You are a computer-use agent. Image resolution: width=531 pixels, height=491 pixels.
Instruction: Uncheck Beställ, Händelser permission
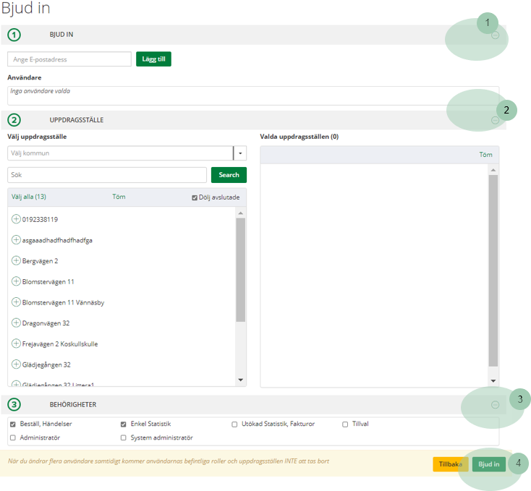[x=13, y=424]
